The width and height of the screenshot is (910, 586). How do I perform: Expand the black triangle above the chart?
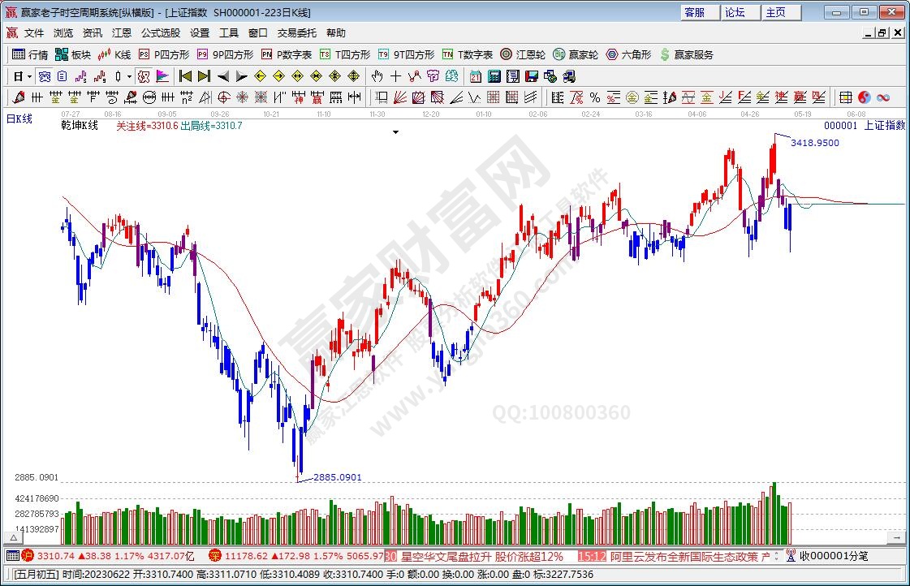point(395,131)
